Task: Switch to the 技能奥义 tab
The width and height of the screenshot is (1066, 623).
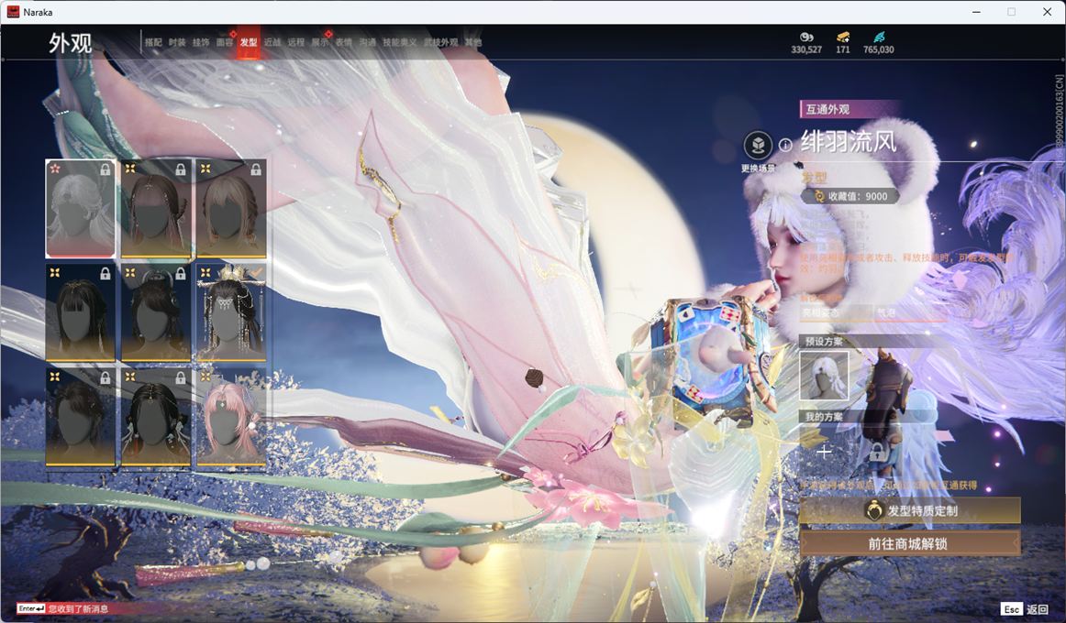Action: tap(400, 42)
